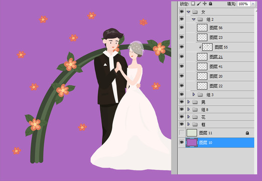The width and height of the screenshot is (262, 181).
Task: Select layer name 图层 41
Action: coord(216,67)
